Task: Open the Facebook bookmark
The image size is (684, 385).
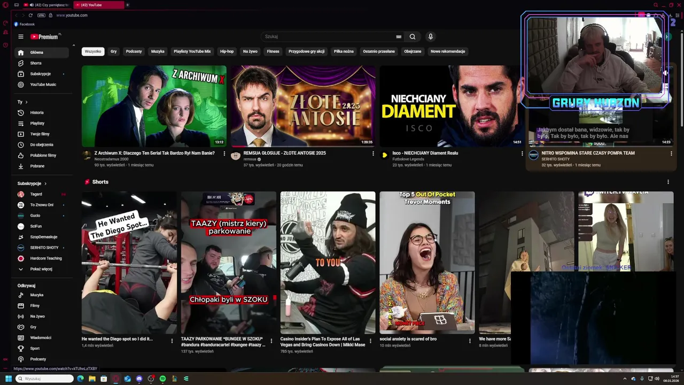Action: pos(25,24)
